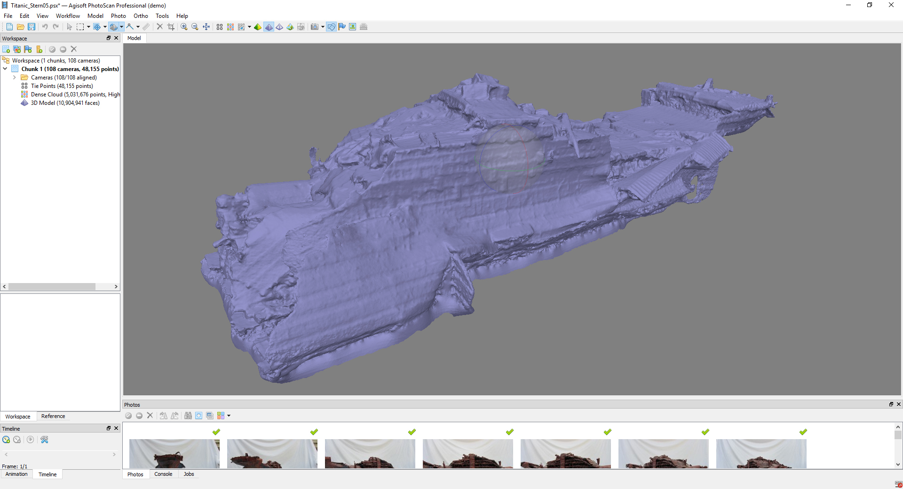This screenshot has width=903, height=489.
Task: Toggle Show Images thumbnails icon
Action: pos(353,27)
